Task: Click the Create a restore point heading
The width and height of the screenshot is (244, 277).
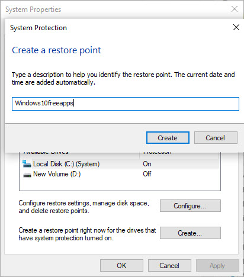Action: 56,50
